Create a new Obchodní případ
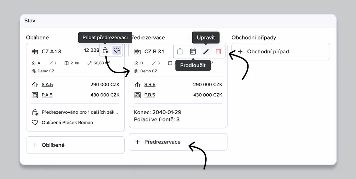This screenshot has height=179, width=356. click(x=280, y=52)
